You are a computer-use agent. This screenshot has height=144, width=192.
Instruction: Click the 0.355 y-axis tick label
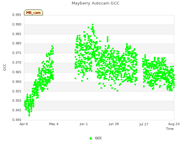pyautogui.click(x=17, y=91)
